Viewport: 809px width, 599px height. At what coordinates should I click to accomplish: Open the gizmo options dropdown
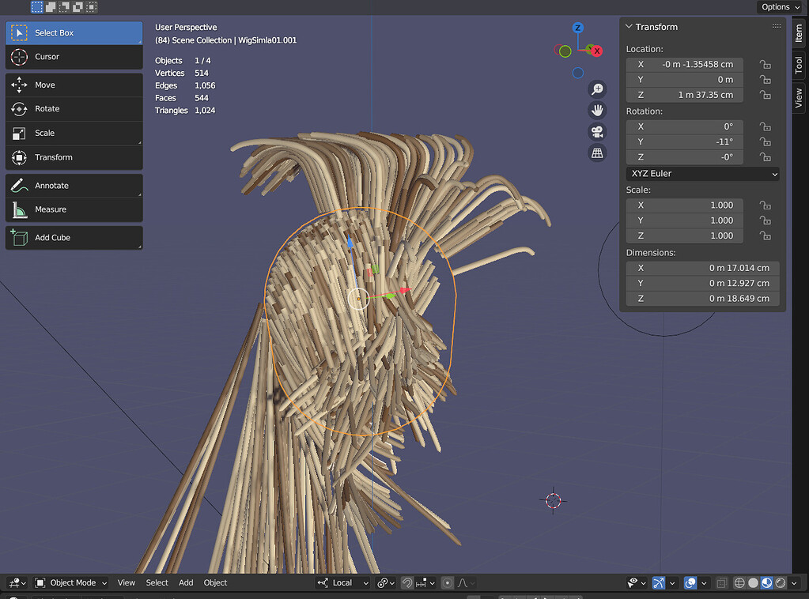click(671, 582)
